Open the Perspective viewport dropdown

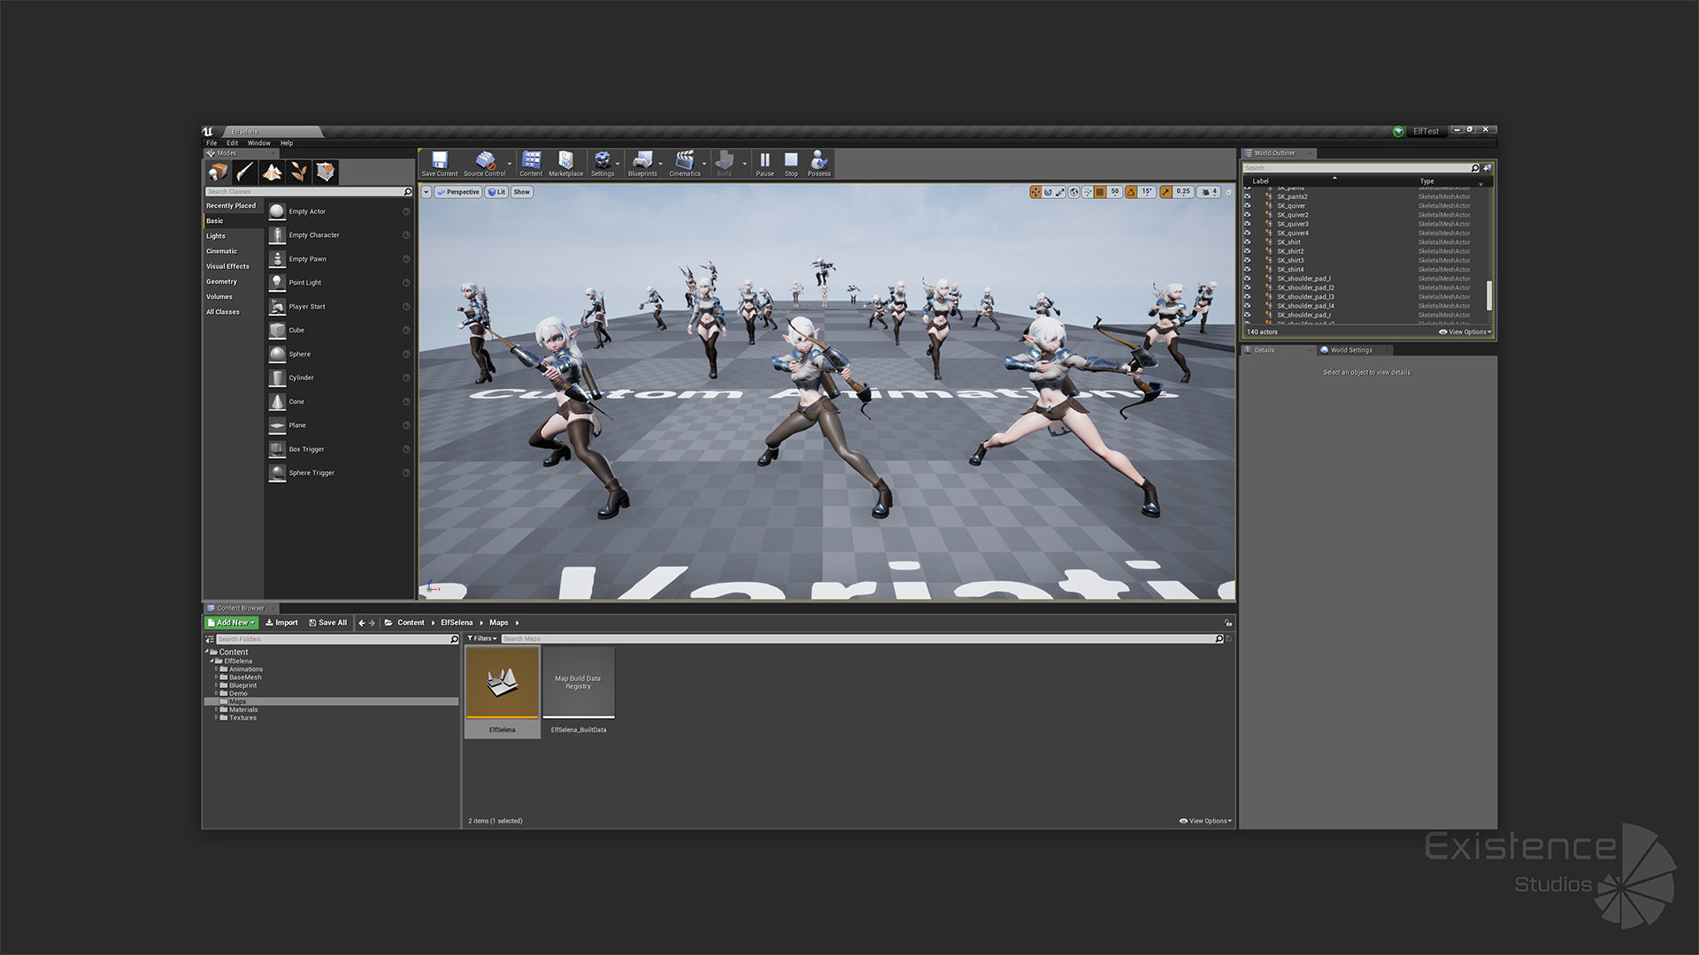pyautogui.click(x=458, y=192)
